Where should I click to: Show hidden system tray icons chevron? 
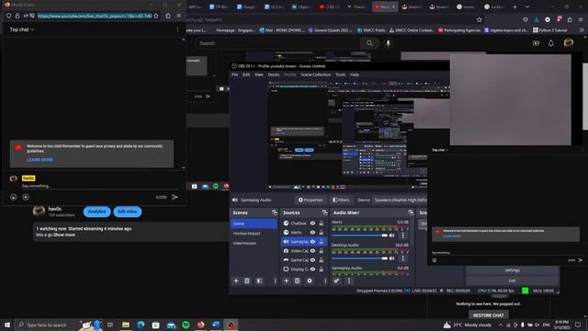click(x=500, y=325)
